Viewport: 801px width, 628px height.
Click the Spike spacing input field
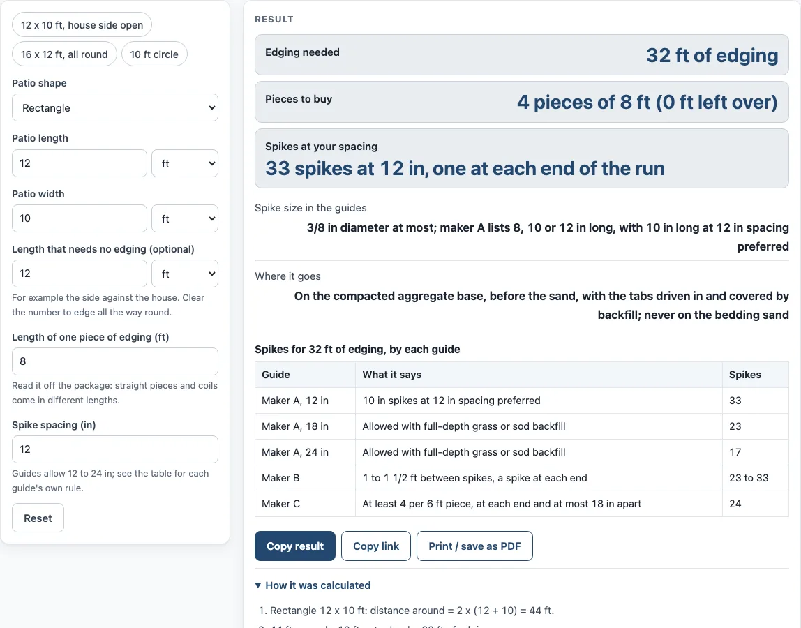click(115, 449)
